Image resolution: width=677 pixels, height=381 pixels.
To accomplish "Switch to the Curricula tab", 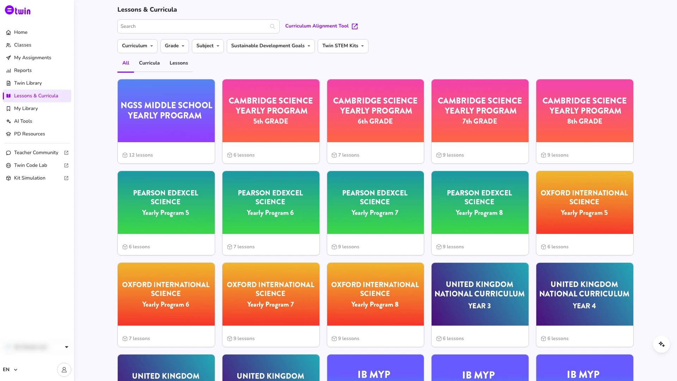I will [x=149, y=63].
